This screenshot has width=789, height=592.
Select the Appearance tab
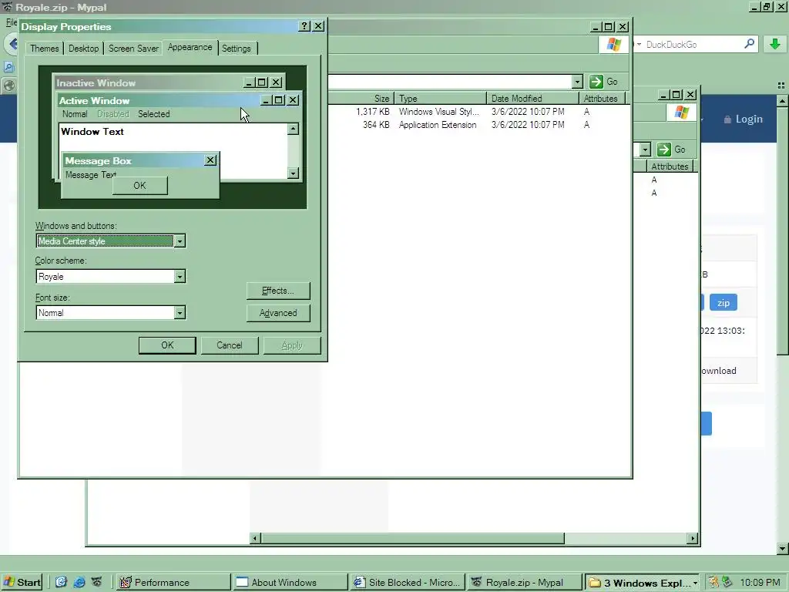tap(190, 47)
